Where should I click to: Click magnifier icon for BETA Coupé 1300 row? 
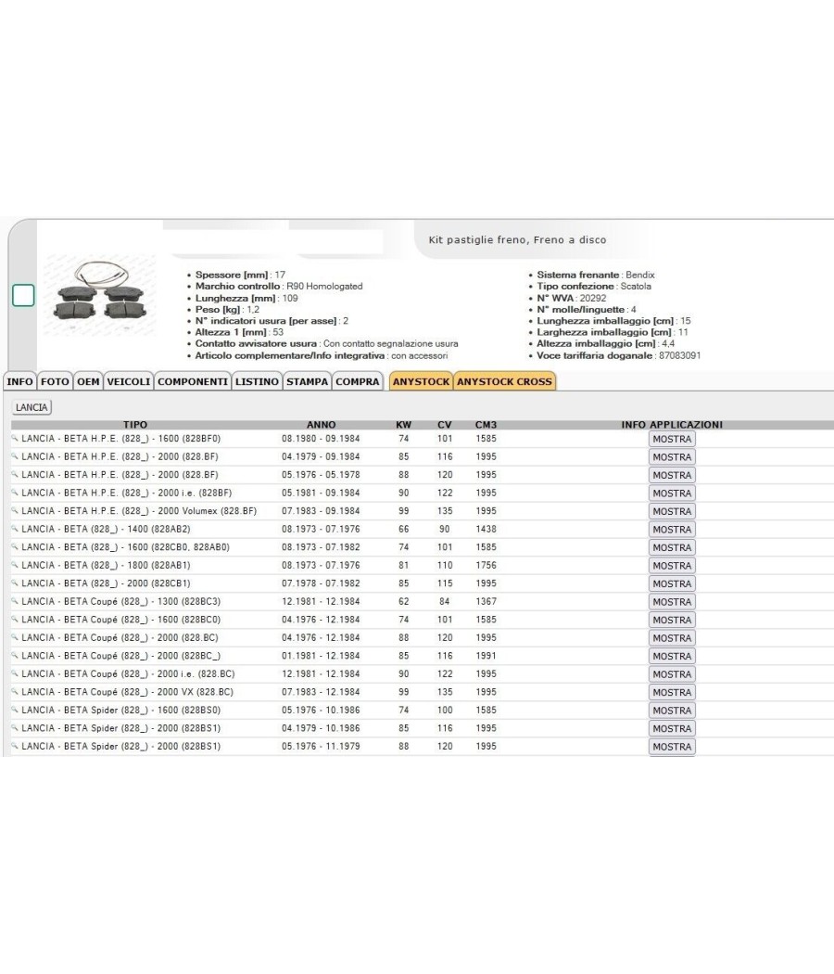click(x=15, y=601)
